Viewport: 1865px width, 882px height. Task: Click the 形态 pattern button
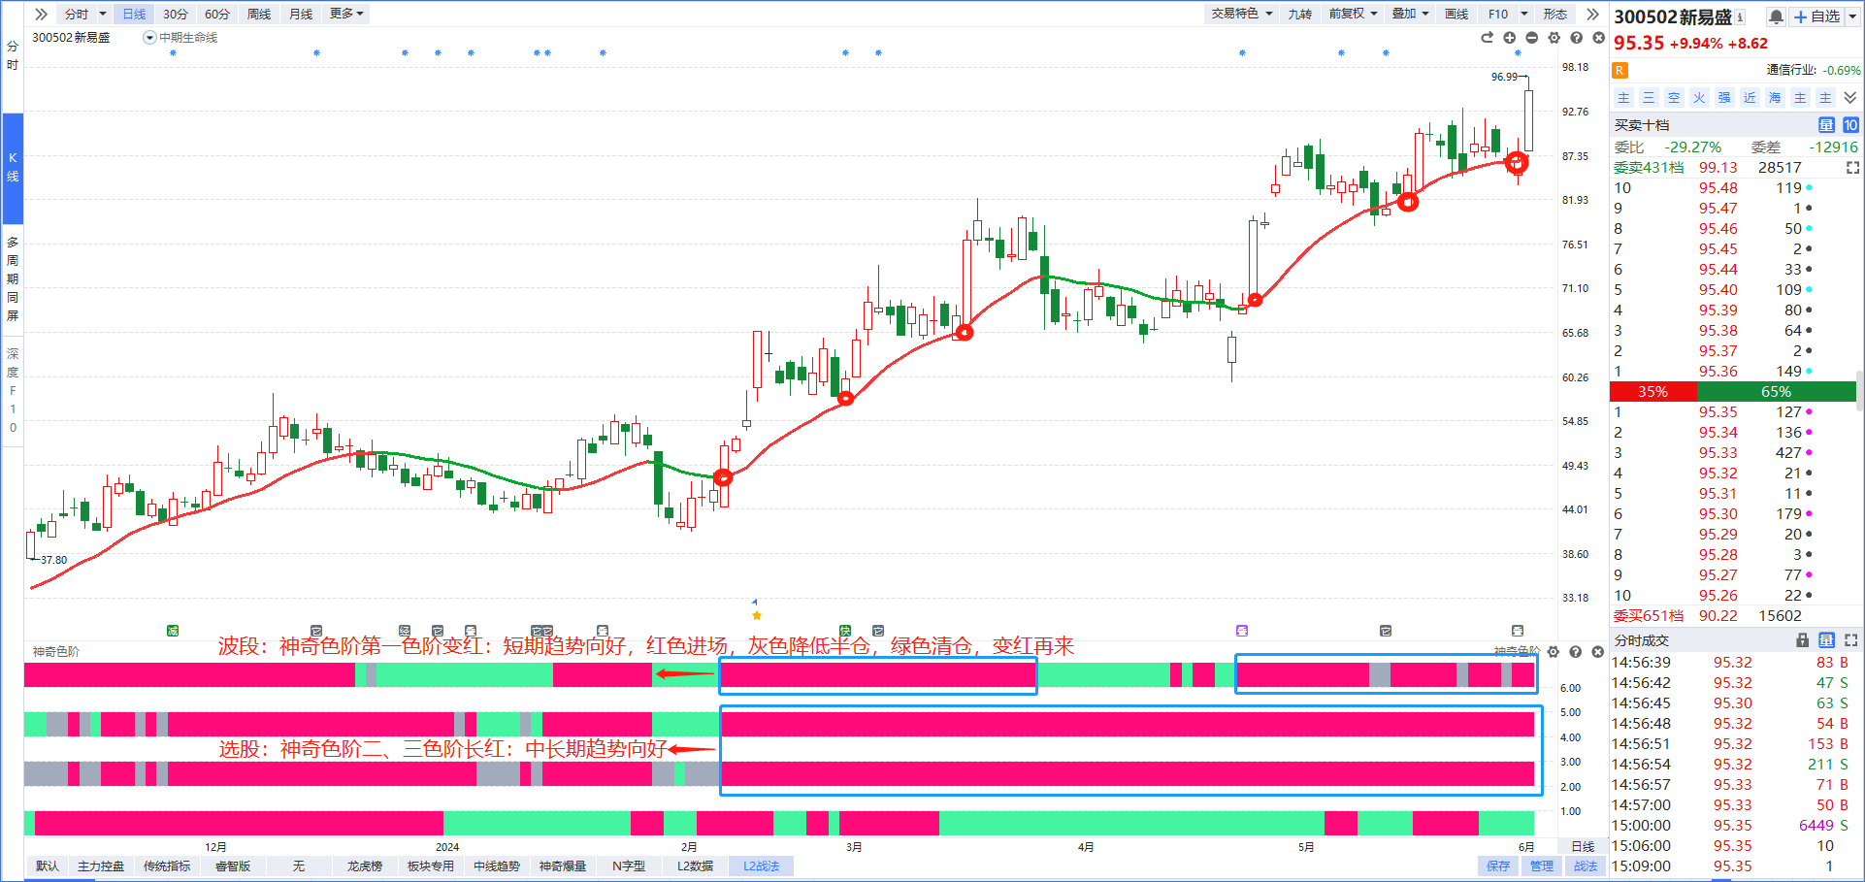click(1555, 14)
